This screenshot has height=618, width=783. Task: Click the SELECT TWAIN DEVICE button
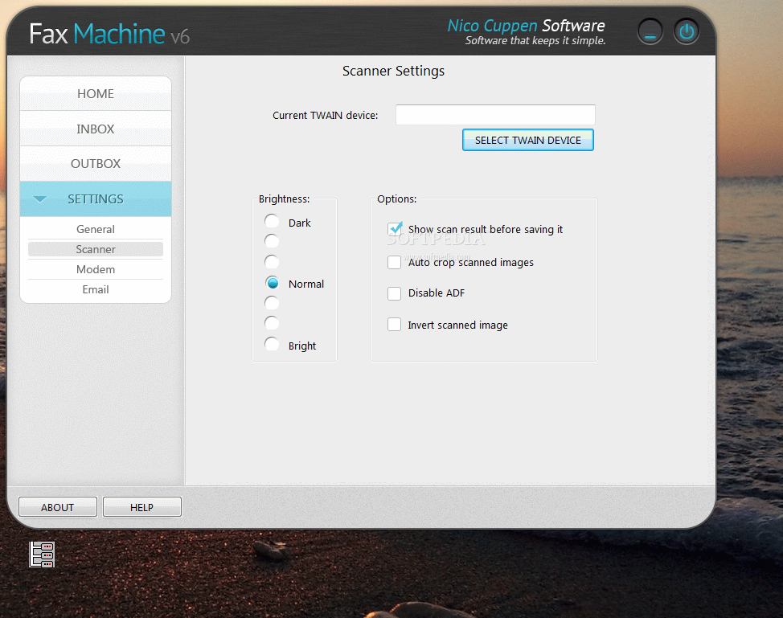[528, 141]
